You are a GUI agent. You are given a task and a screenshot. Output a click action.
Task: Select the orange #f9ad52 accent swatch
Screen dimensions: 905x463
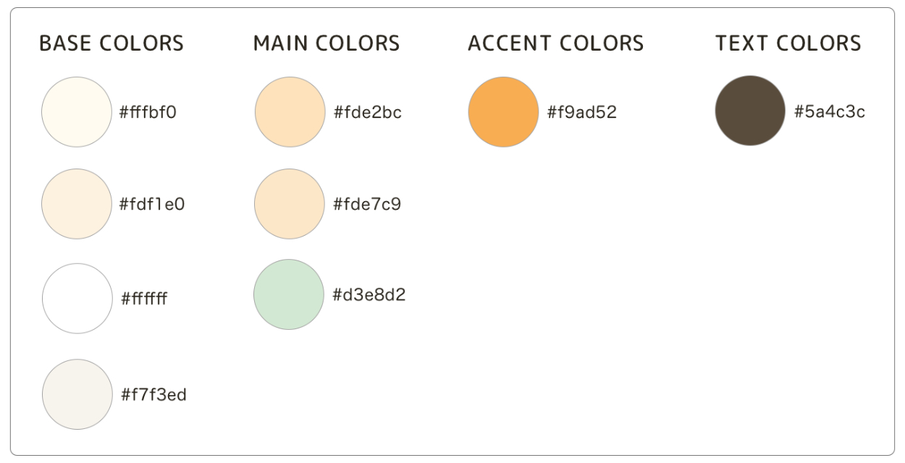[503, 112]
